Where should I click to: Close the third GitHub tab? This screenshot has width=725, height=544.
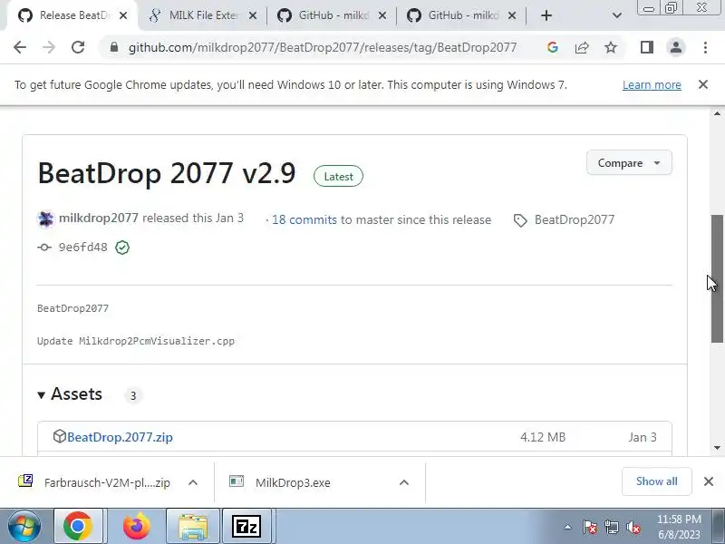point(382,15)
